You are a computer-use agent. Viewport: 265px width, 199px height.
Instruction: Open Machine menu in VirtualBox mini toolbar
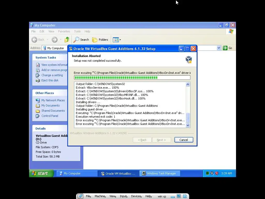[100, 196]
